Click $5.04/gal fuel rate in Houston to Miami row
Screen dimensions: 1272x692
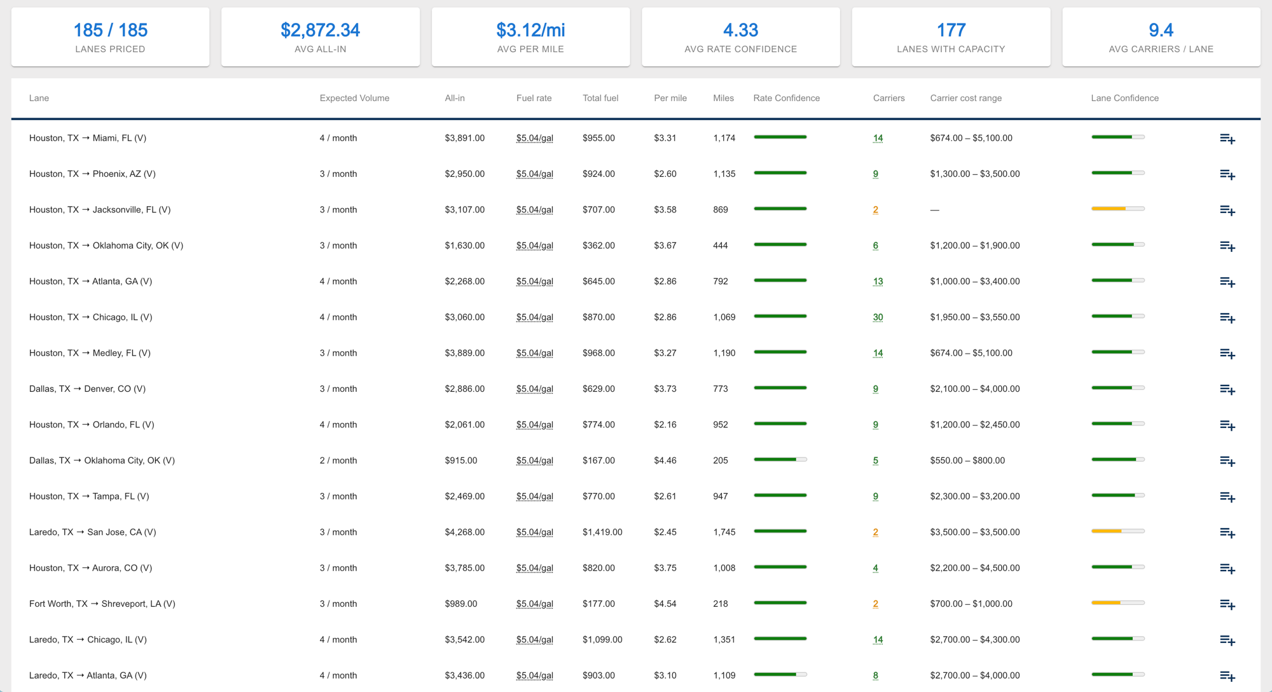click(535, 138)
